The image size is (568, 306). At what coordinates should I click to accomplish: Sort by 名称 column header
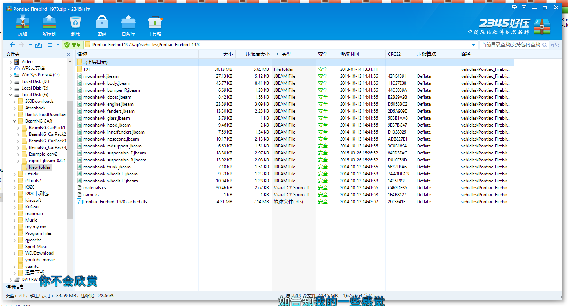click(x=137, y=54)
